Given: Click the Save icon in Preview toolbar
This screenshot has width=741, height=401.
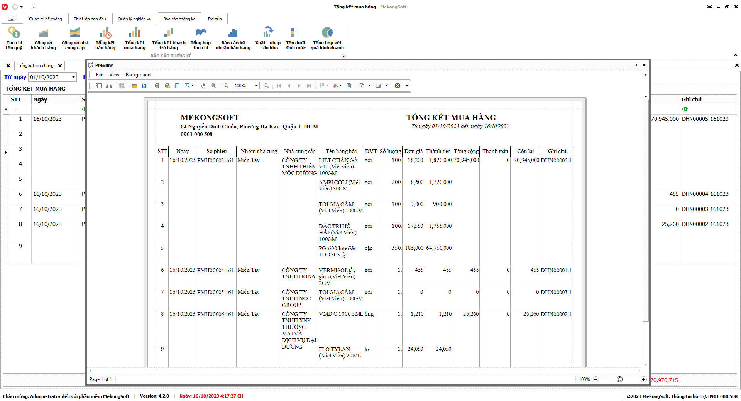Looking at the screenshot, I should point(144,86).
